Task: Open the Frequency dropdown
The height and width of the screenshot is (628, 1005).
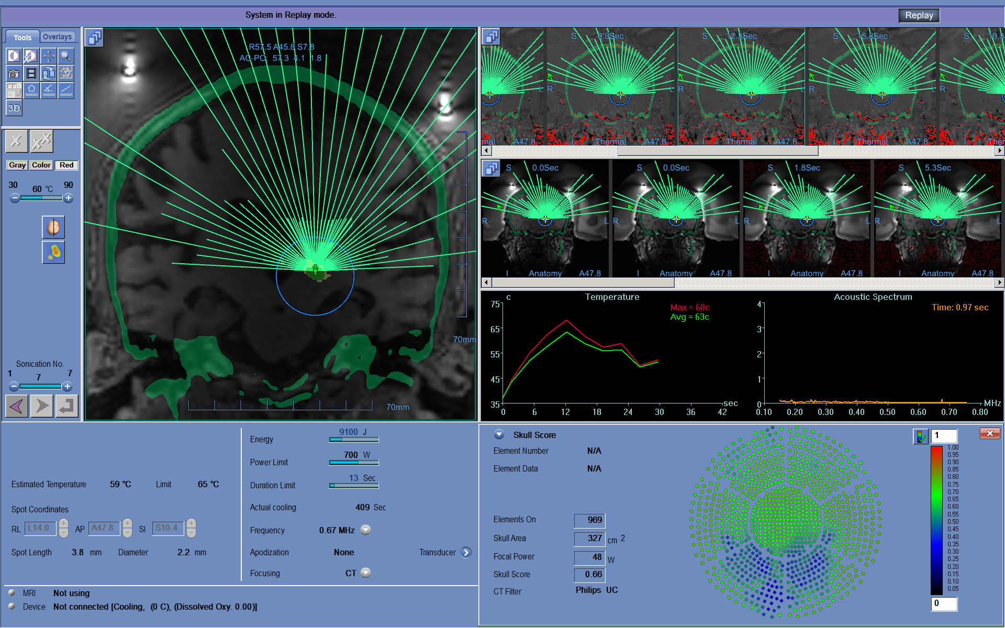Action: 366,530
